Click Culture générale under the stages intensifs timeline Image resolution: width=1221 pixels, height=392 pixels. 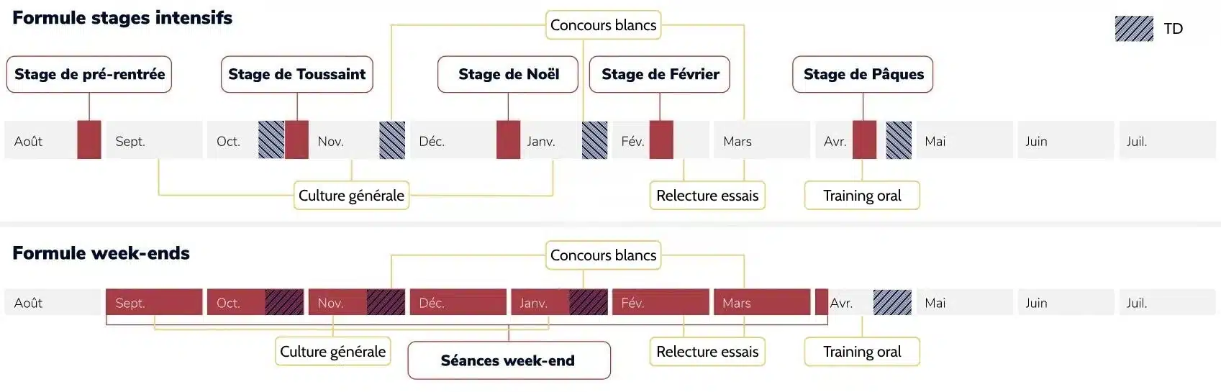click(x=351, y=196)
